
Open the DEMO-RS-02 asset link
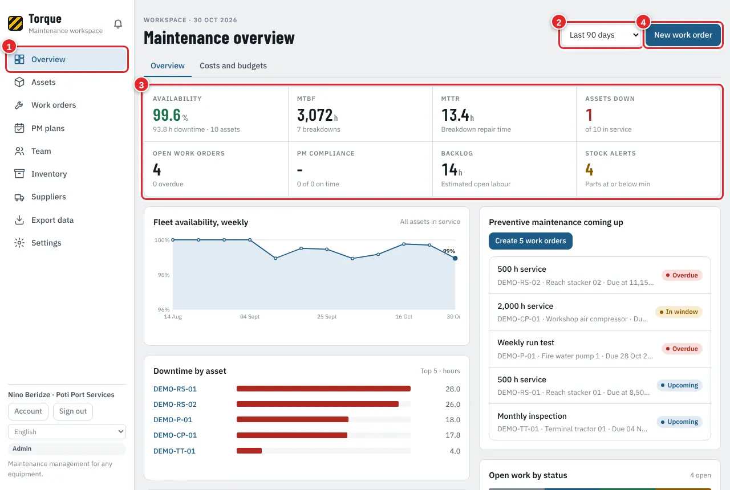tap(175, 405)
